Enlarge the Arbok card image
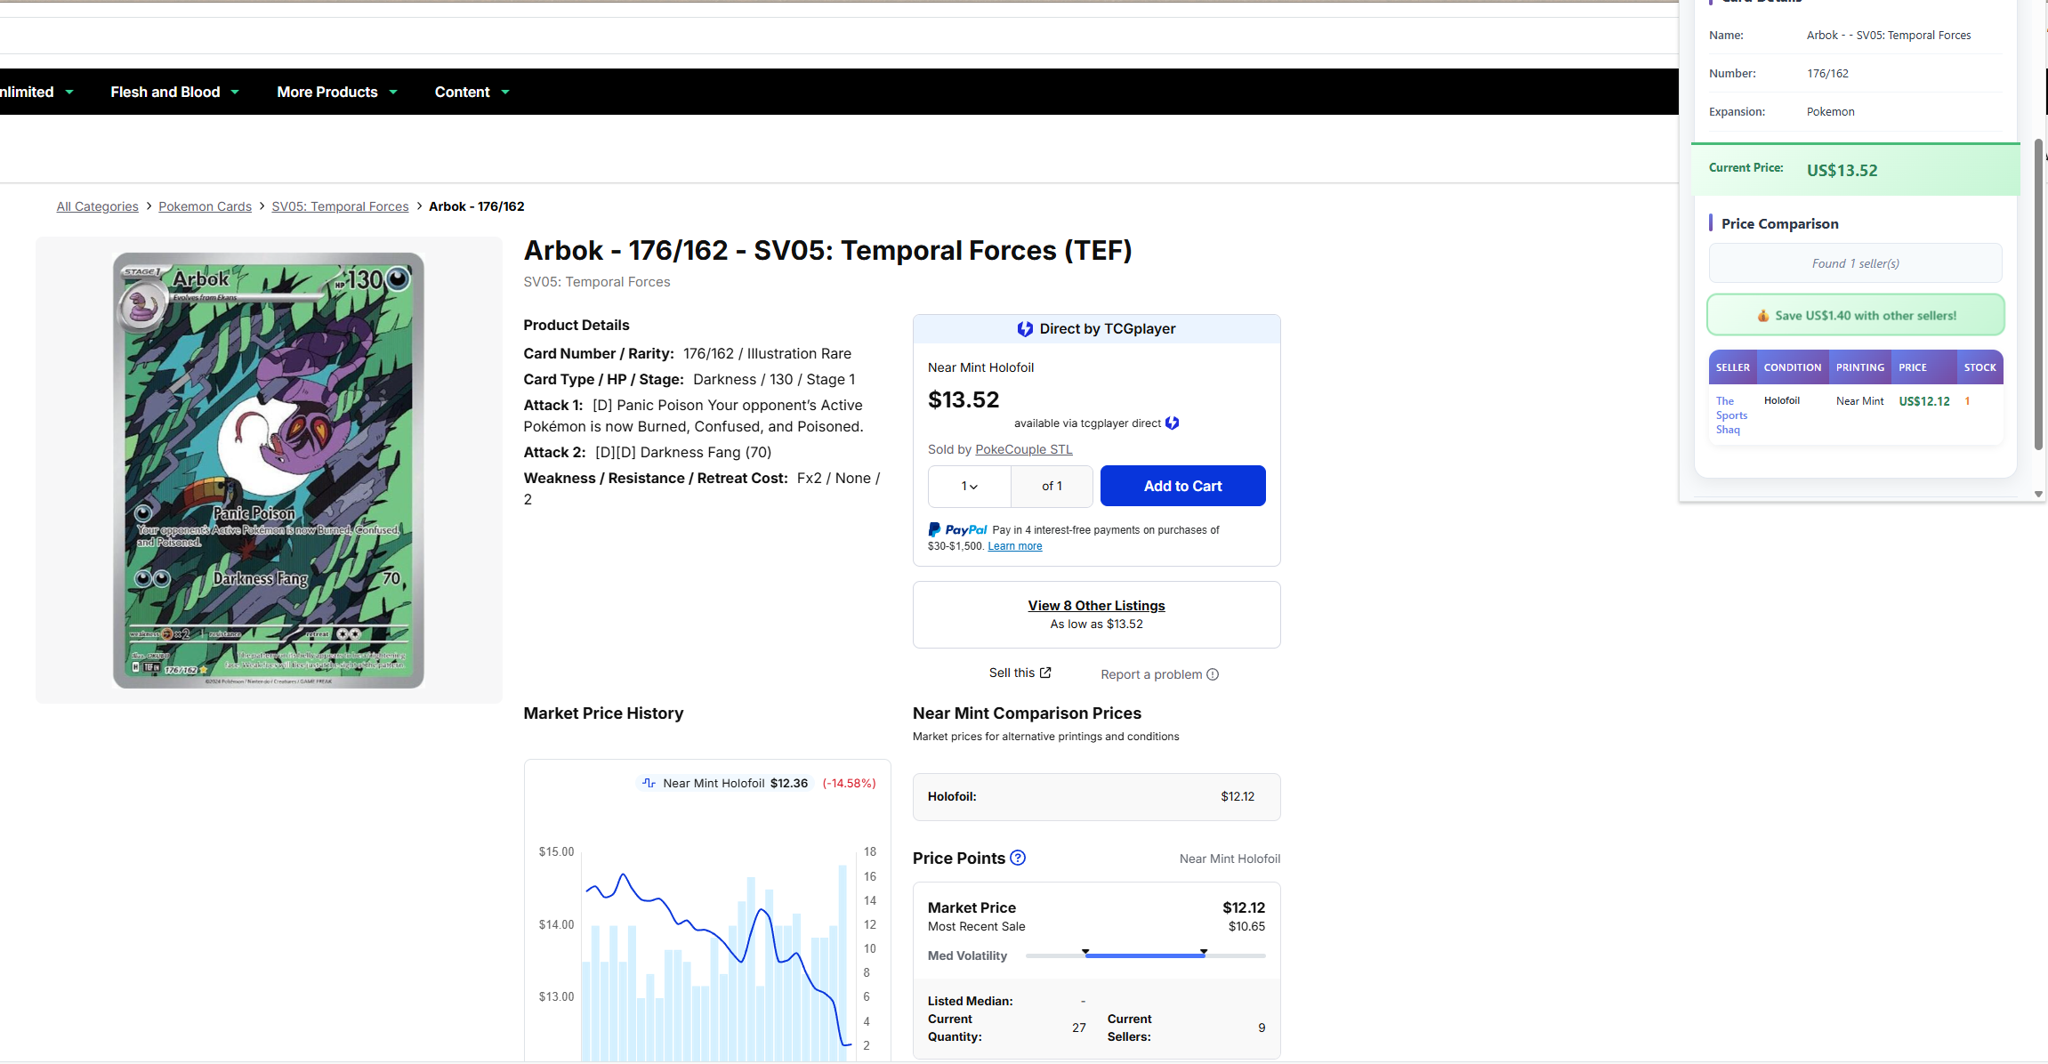Viewport: 2048px width, 1064px height. pyautogui.click(x=269, y=470)
